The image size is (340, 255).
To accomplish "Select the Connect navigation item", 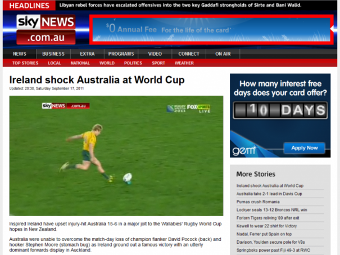I will [x=188, y=54].
